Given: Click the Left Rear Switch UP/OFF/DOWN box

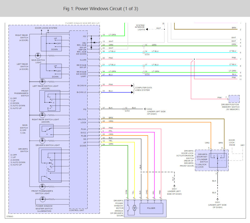Looking at the screenshot, I should (51, 71).
